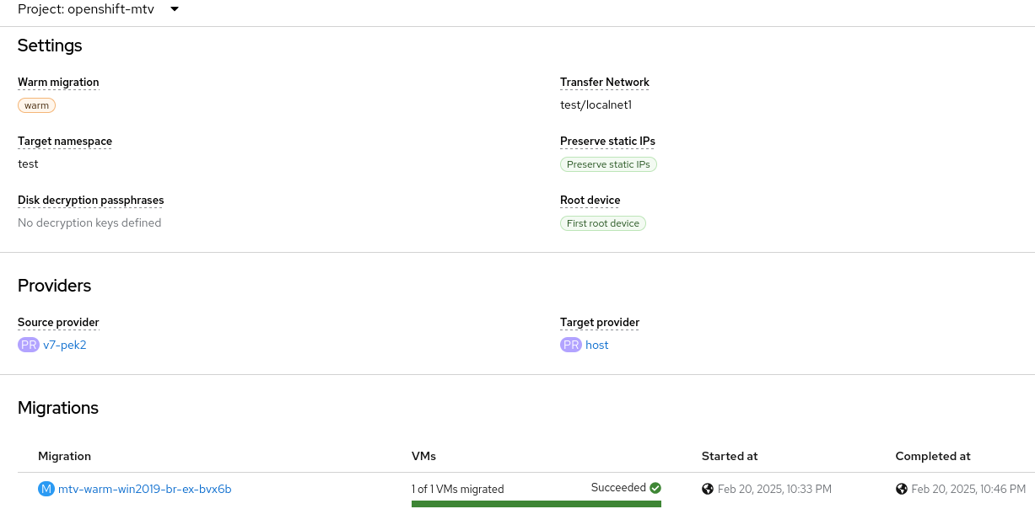Click the Preserve static IPs green label
Screen dimensions: 1035x509
(x=608, y=164)
